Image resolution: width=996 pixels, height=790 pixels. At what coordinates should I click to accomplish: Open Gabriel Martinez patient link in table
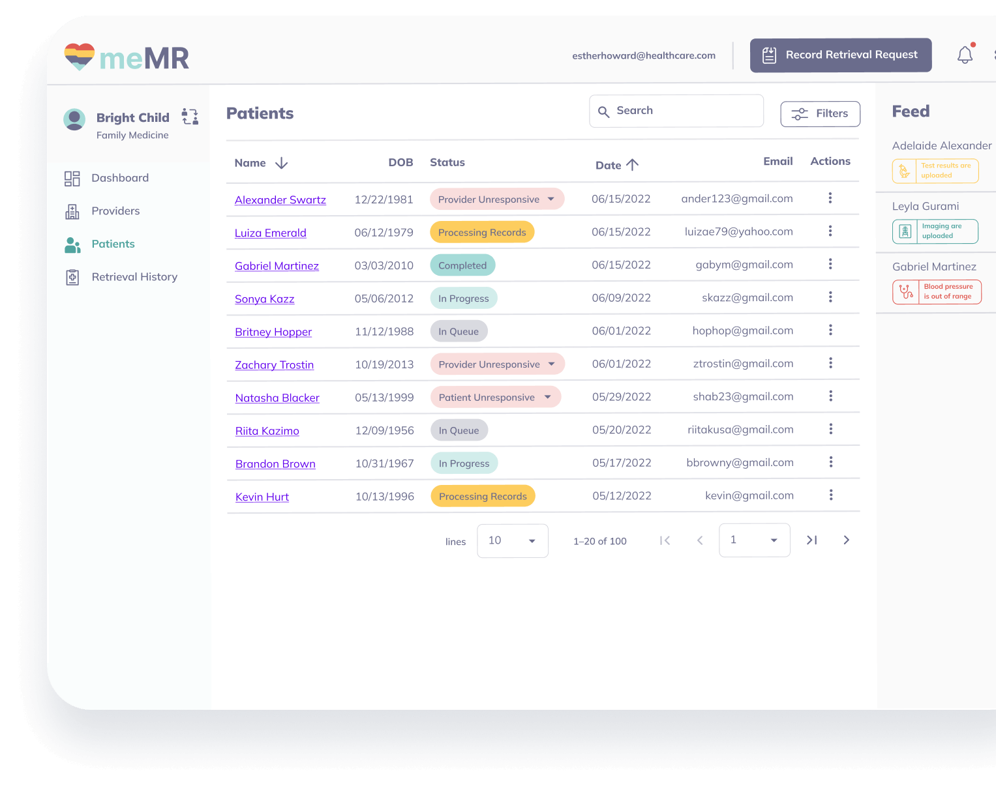[277, 266]
